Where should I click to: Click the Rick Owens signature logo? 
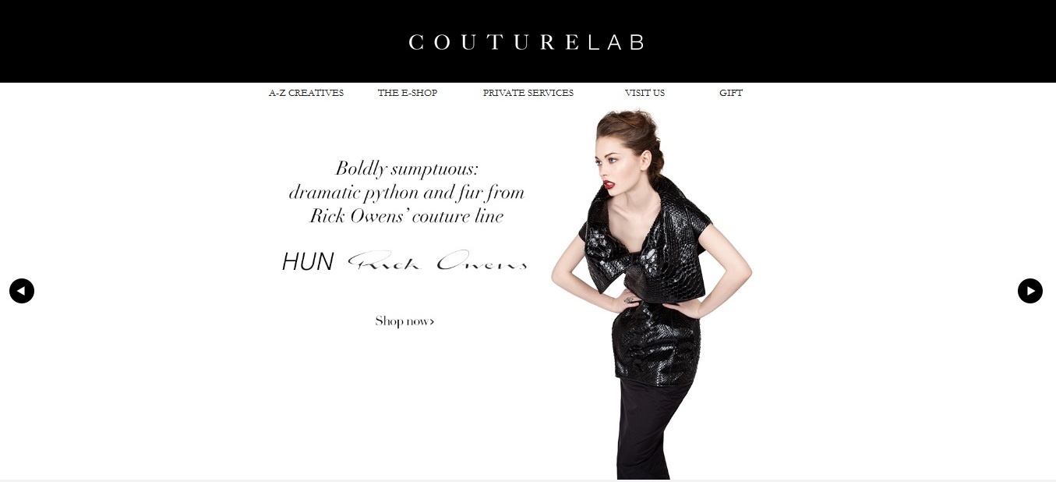[x=437, y=261]
